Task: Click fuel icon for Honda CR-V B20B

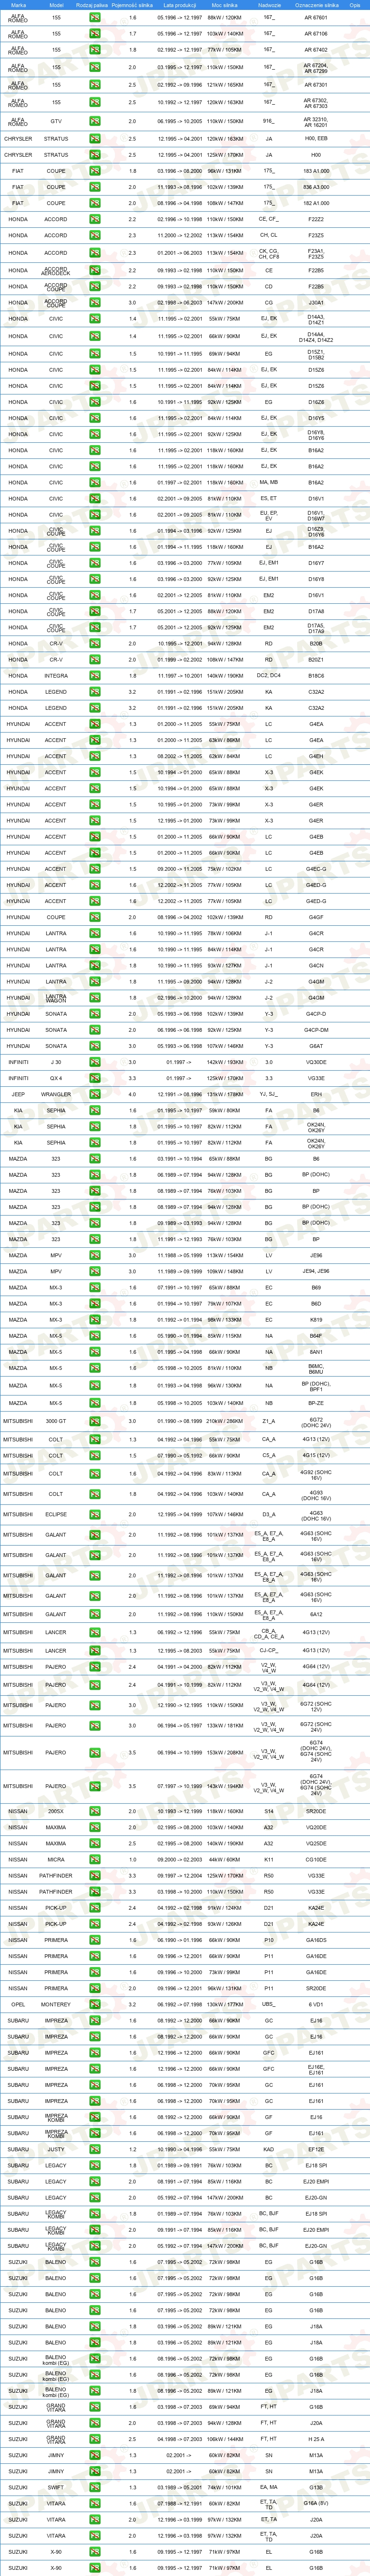Action: [95, 643]
